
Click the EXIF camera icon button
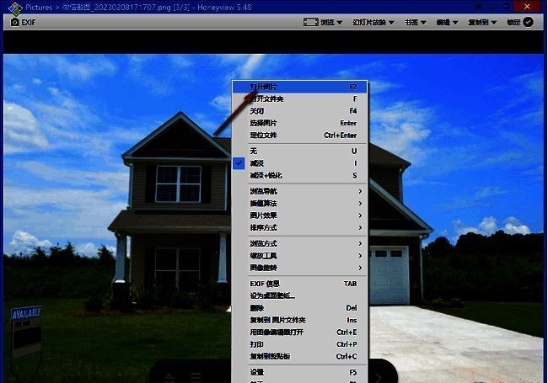pos(22,22)
